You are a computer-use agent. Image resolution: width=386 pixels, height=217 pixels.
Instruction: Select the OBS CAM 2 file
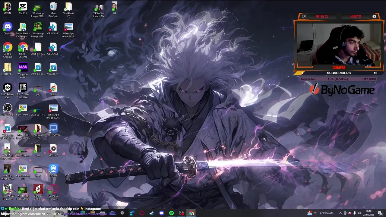(53, 29)
